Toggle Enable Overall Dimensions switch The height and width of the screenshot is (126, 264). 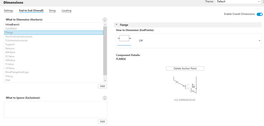[x=260, y=14]
